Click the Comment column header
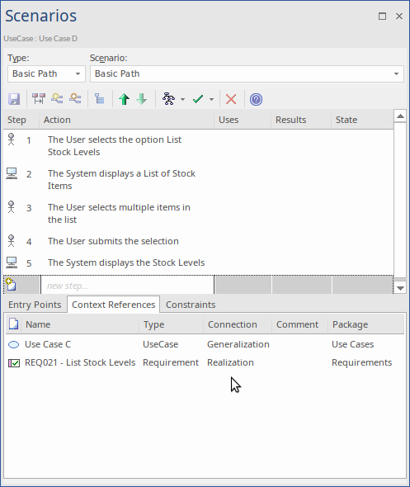Image resolution: width=410 pixels, height=487 pixels. pyautogui.click(x=300, y=324)
